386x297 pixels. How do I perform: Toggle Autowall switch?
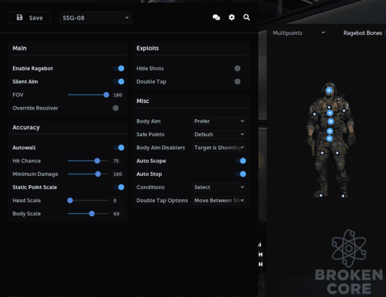119,147
